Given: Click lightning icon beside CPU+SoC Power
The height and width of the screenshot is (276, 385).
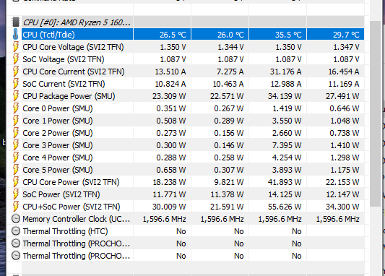Looking at the screenshot, I should pos(16,206).
